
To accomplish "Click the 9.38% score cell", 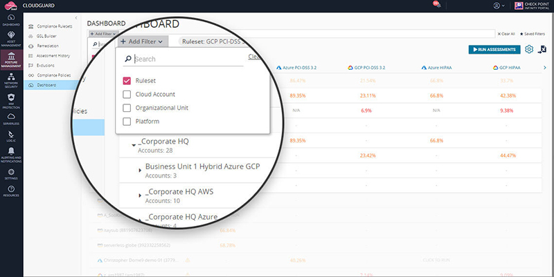I will coord(507,111).
